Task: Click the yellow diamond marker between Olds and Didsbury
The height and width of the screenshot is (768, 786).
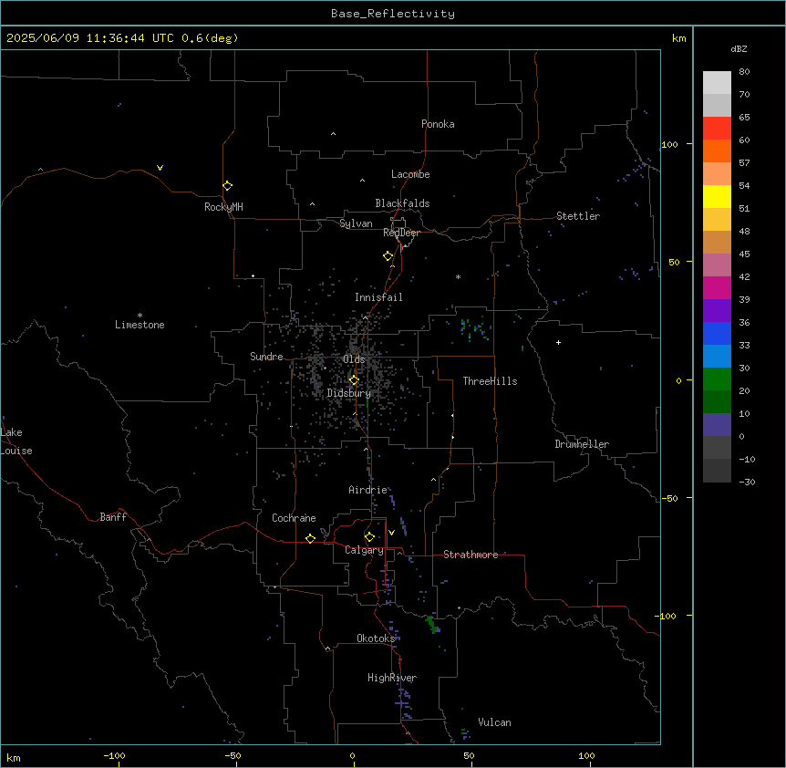Action: point(354,380)
